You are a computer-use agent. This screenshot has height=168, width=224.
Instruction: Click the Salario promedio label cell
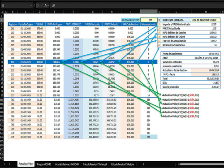click(x=176, y=87)
